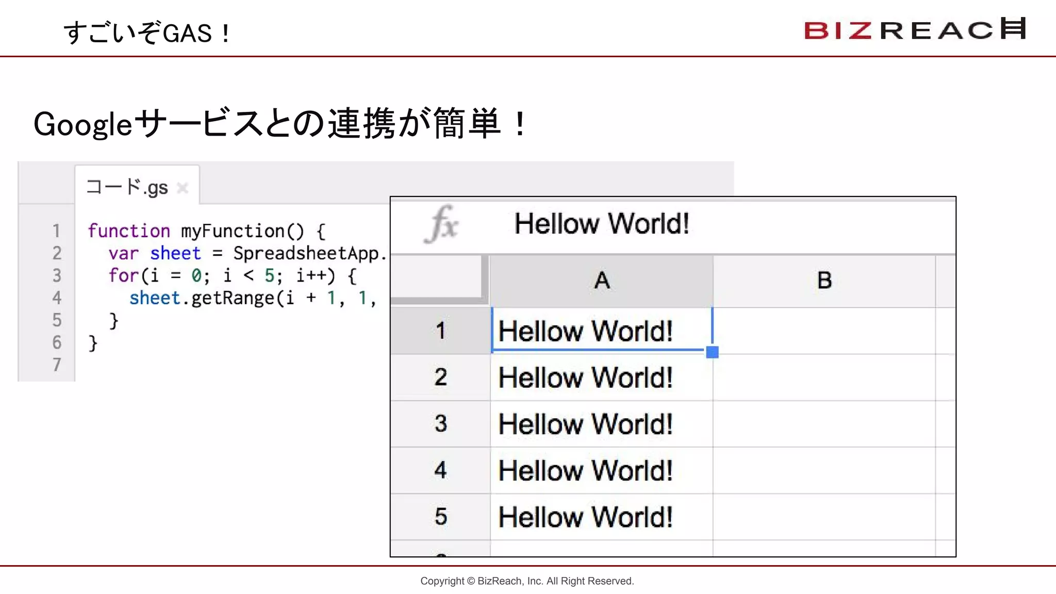This screenshot has height=594, width=1056.
Task: Click the formula bar Hellow World! text
Action: 601,224
